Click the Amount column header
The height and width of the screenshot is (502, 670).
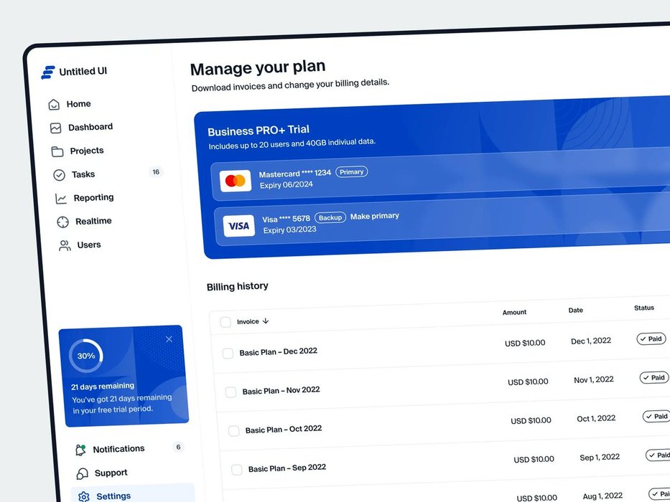pos(514,312)
